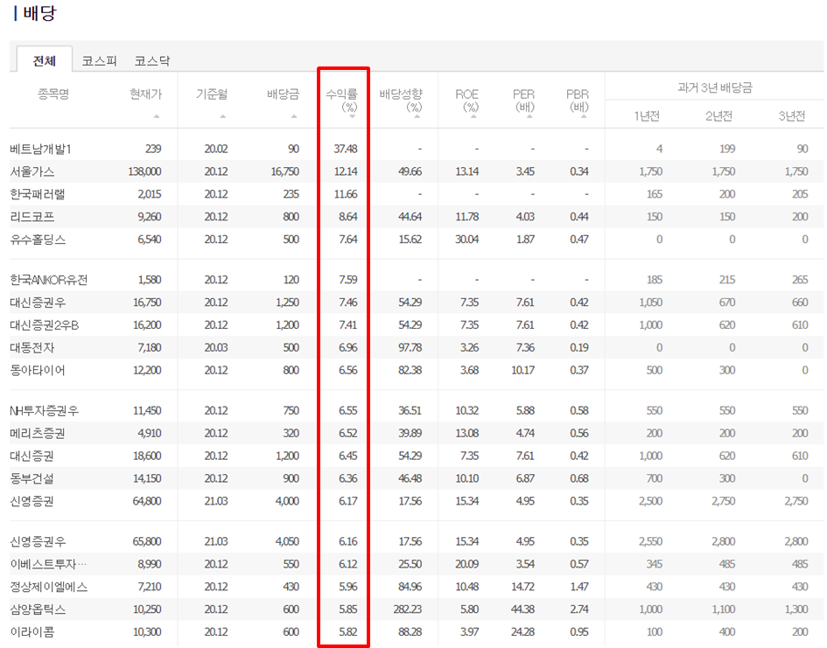Select PBR 1.47 for 정상제이엘에스

pos(579,587)
